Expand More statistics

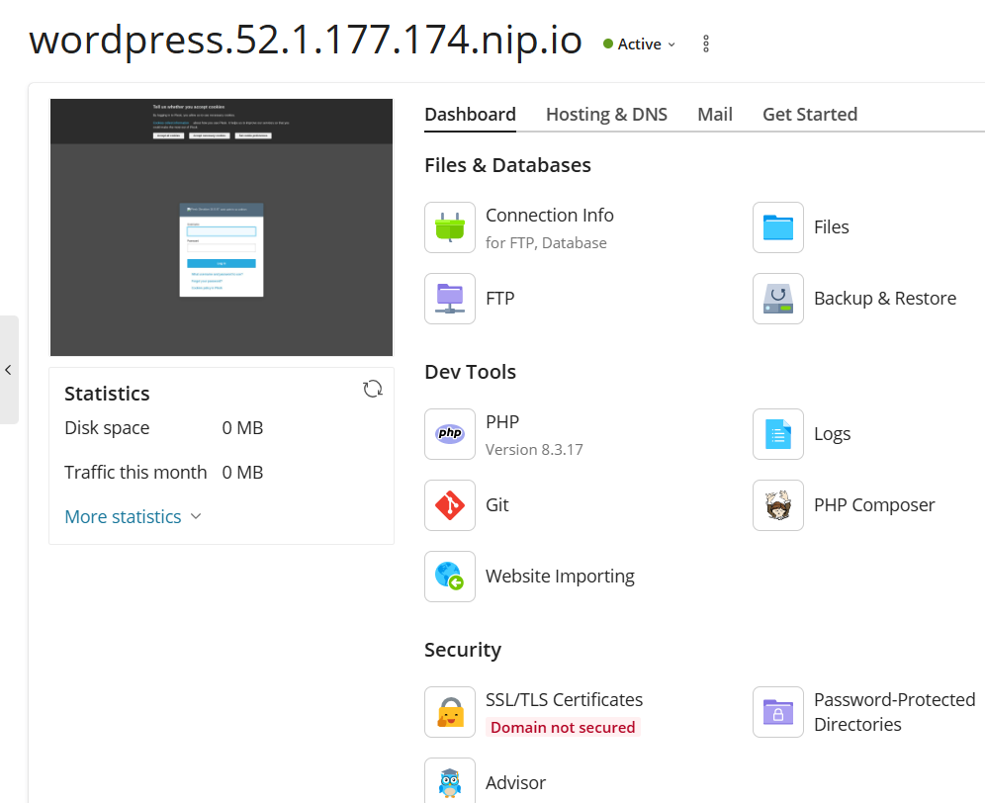[133, 516]
